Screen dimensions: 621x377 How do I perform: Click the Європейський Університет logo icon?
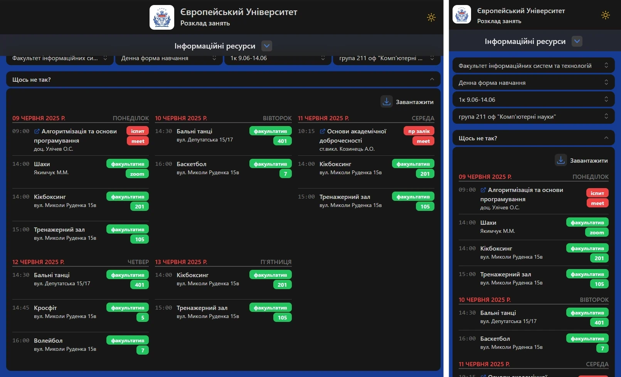pos(162,17)
